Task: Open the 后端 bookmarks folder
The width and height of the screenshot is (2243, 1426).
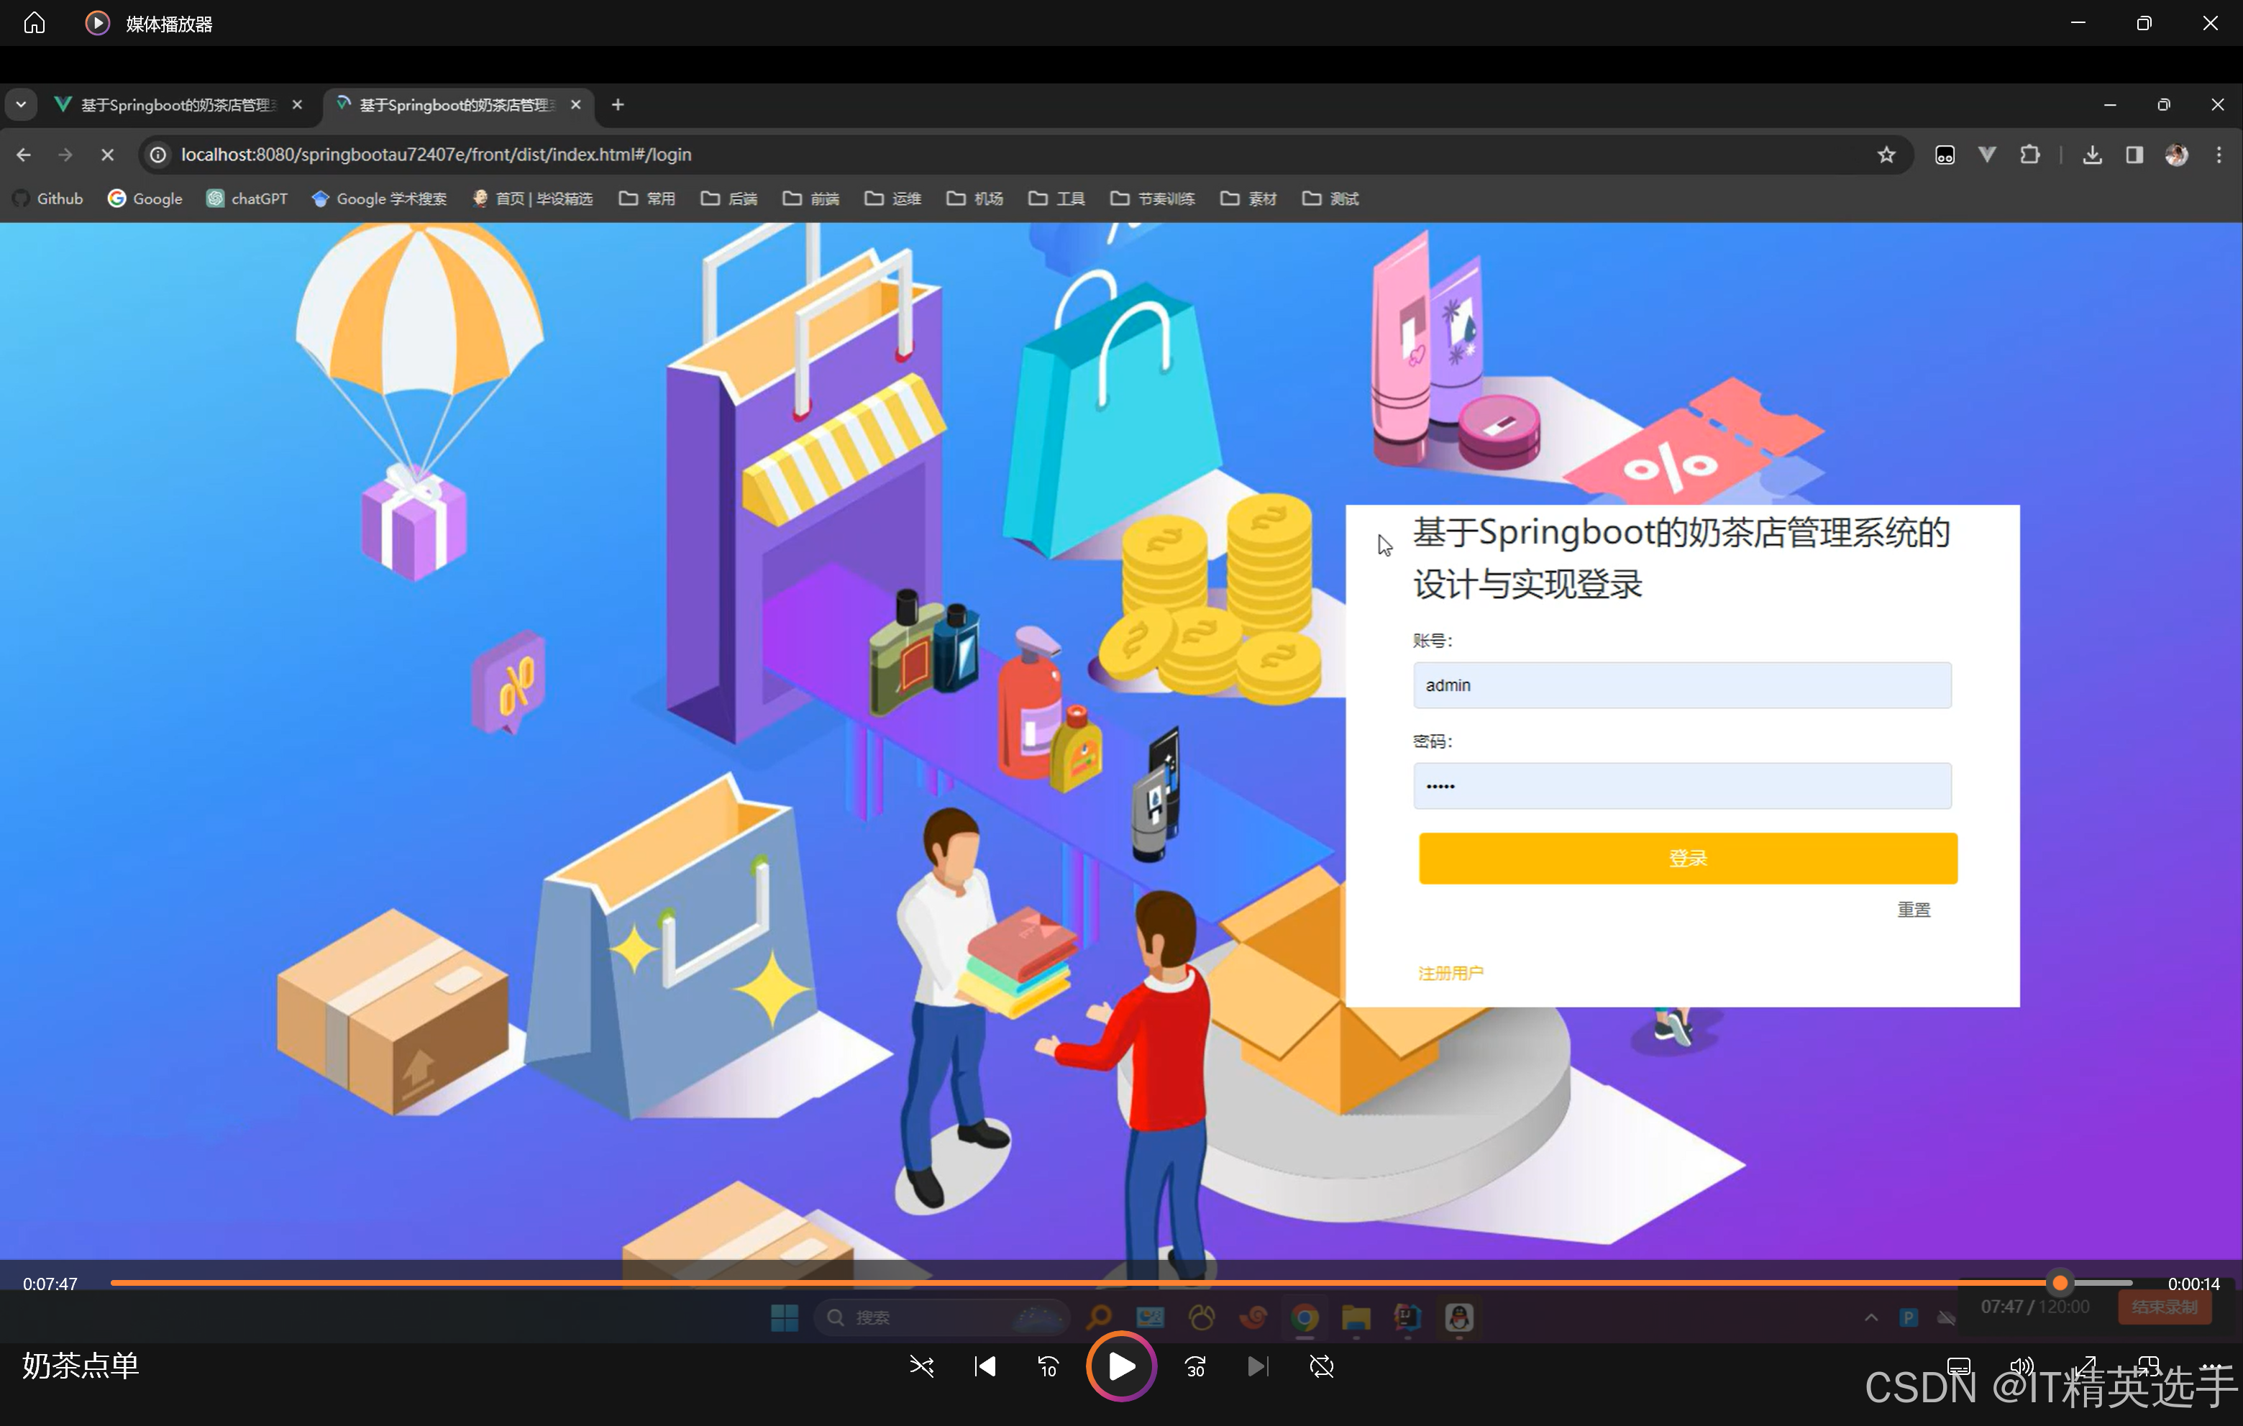Action: coord(728,198)
